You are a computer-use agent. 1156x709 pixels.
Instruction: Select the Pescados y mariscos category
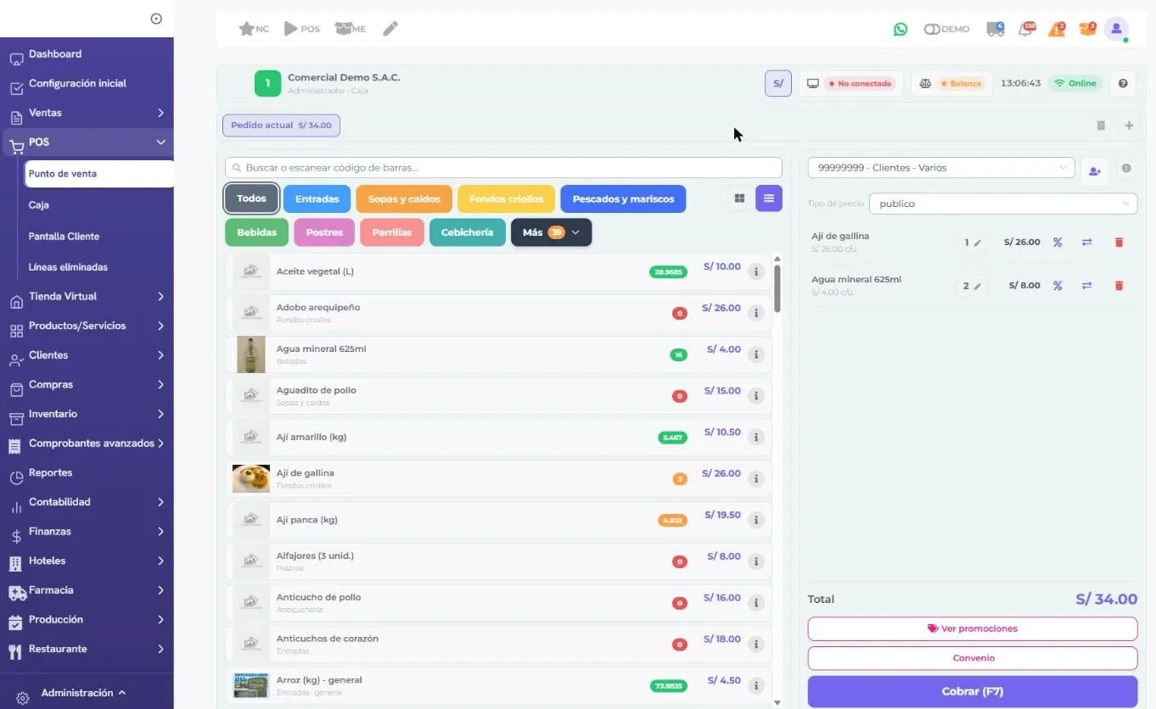[623, 199]
